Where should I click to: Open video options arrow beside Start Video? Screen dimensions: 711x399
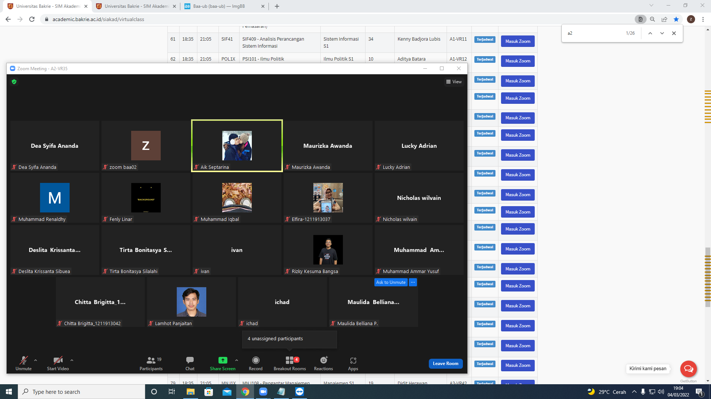[72, 360]
